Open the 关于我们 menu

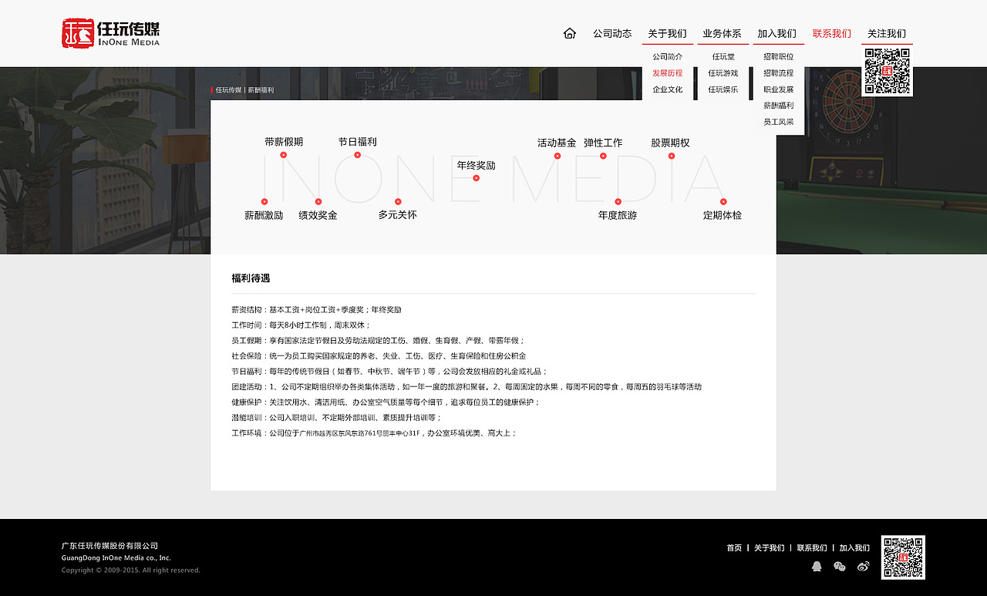667,33
